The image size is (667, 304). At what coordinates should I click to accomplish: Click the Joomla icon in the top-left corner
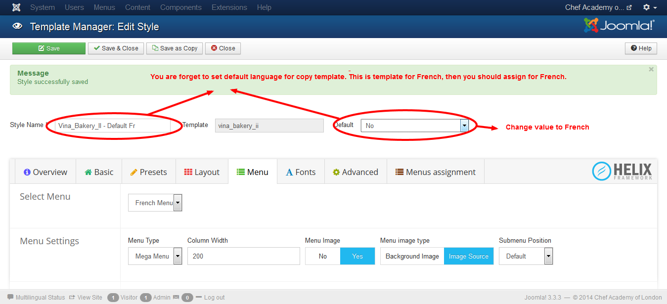pyautogui.click(x=16, y=7)
